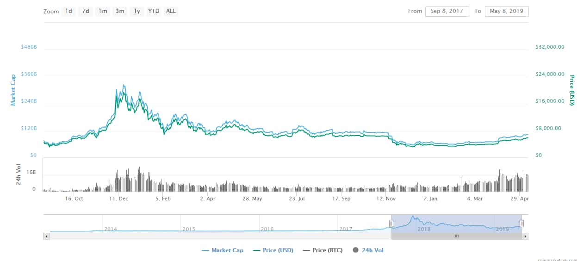577x261 pixels.
Task: Click the 12. Nov x-axis label
Action: coord(386,199)
